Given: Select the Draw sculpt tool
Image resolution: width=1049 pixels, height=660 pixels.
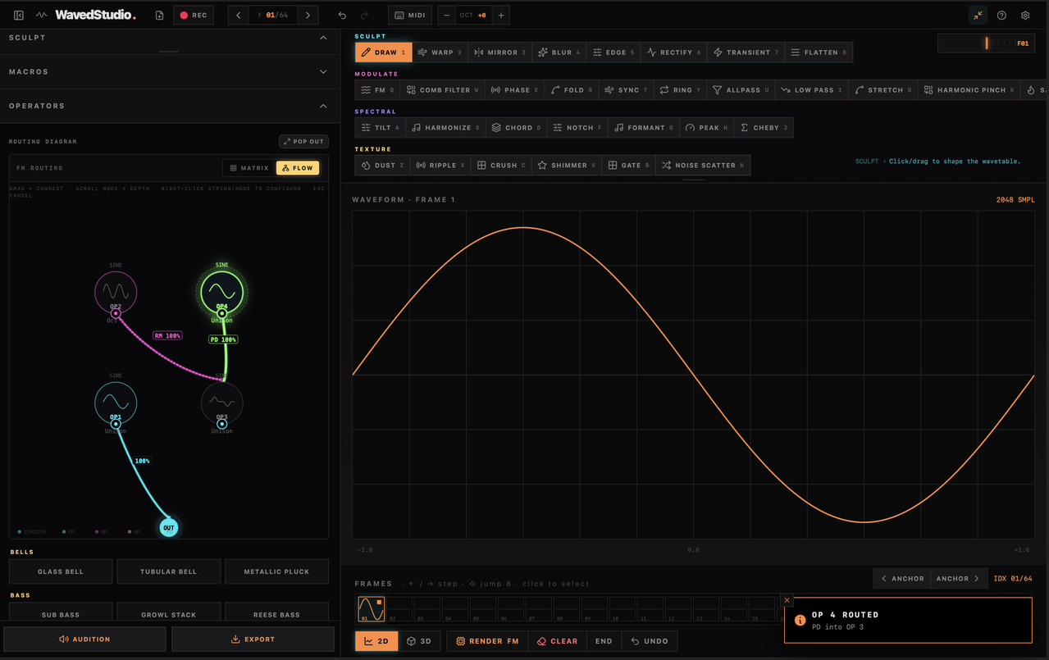Looking at the screenshot, I should tap(384, 52).
